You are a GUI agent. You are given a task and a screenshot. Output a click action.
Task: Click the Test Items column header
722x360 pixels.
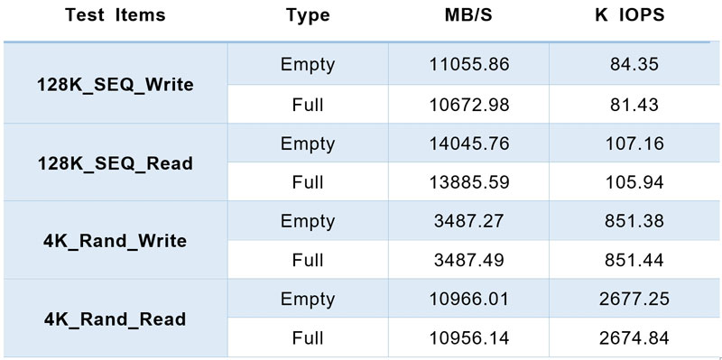click(x=116, y=15)
